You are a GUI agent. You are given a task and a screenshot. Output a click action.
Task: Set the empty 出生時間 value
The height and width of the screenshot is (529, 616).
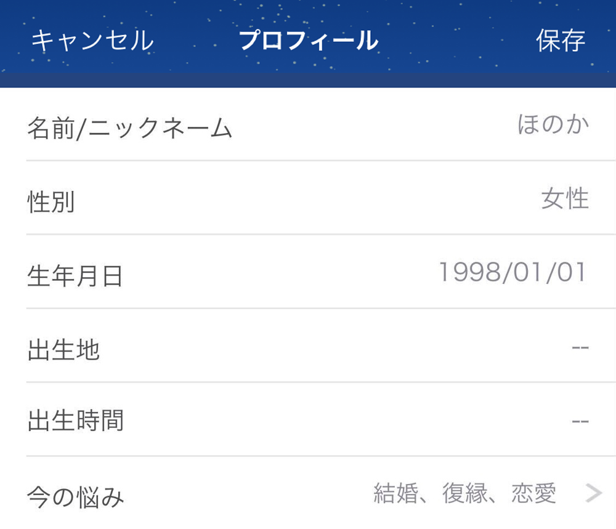[580, 422]
